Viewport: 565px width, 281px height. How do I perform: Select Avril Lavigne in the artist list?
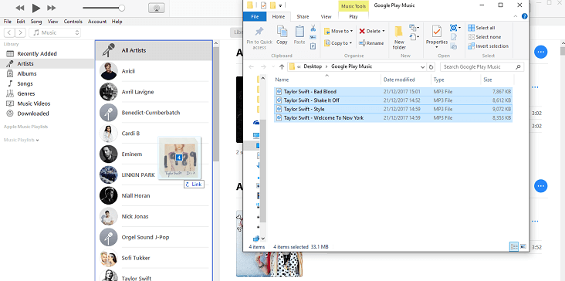click(x=154, y=92)
